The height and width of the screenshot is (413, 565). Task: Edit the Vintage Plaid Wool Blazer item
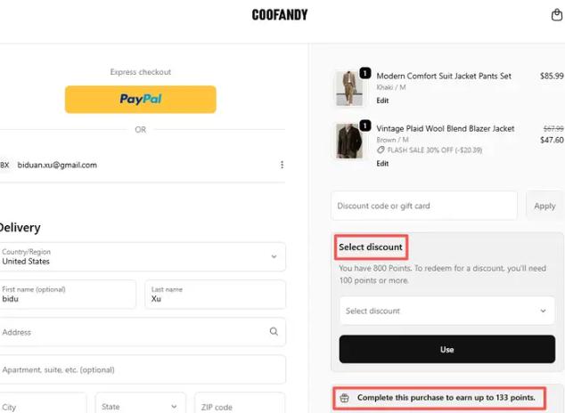(382, 164)
